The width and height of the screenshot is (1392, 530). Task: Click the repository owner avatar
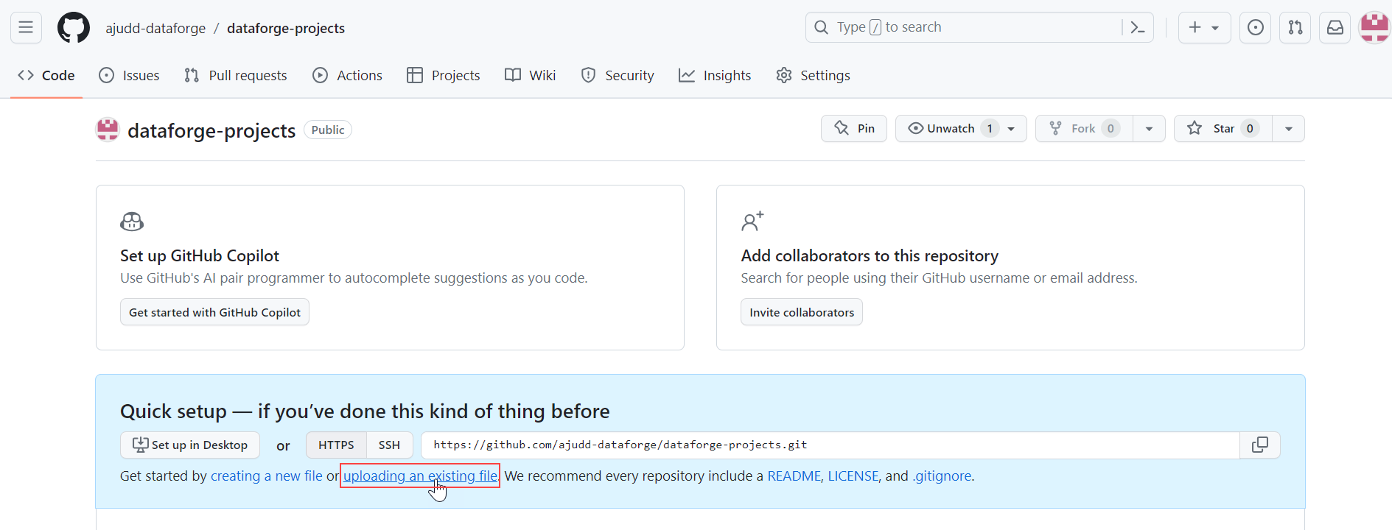coord(108,130)
